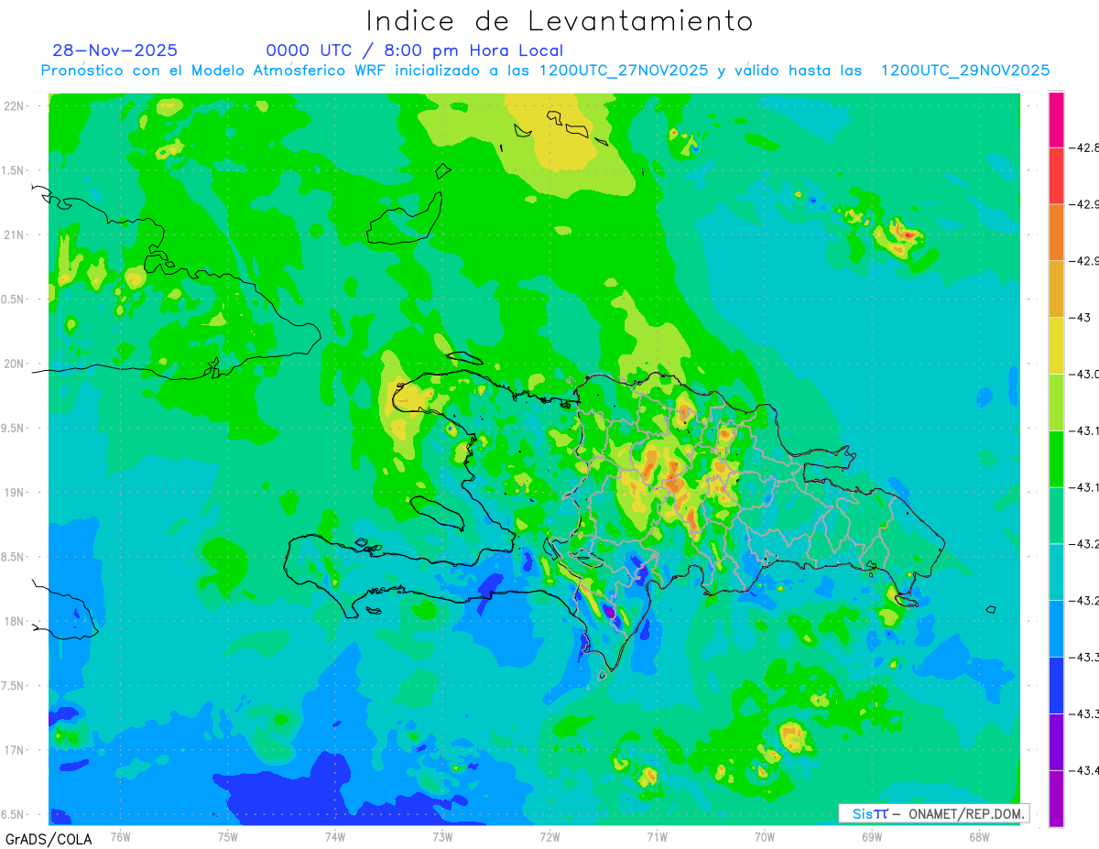Screen dimensions: 1099x849
Task: Click the '21N' latitude label
Action: (x=15, y=234)
